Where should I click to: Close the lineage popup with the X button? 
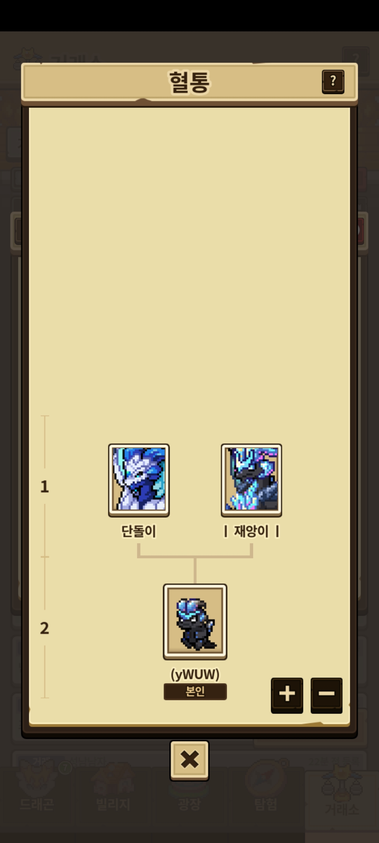pyautogui.click(x=189, y=760)
